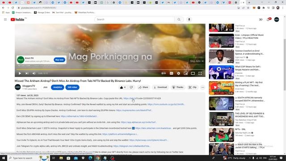Click the Join button

45,87
